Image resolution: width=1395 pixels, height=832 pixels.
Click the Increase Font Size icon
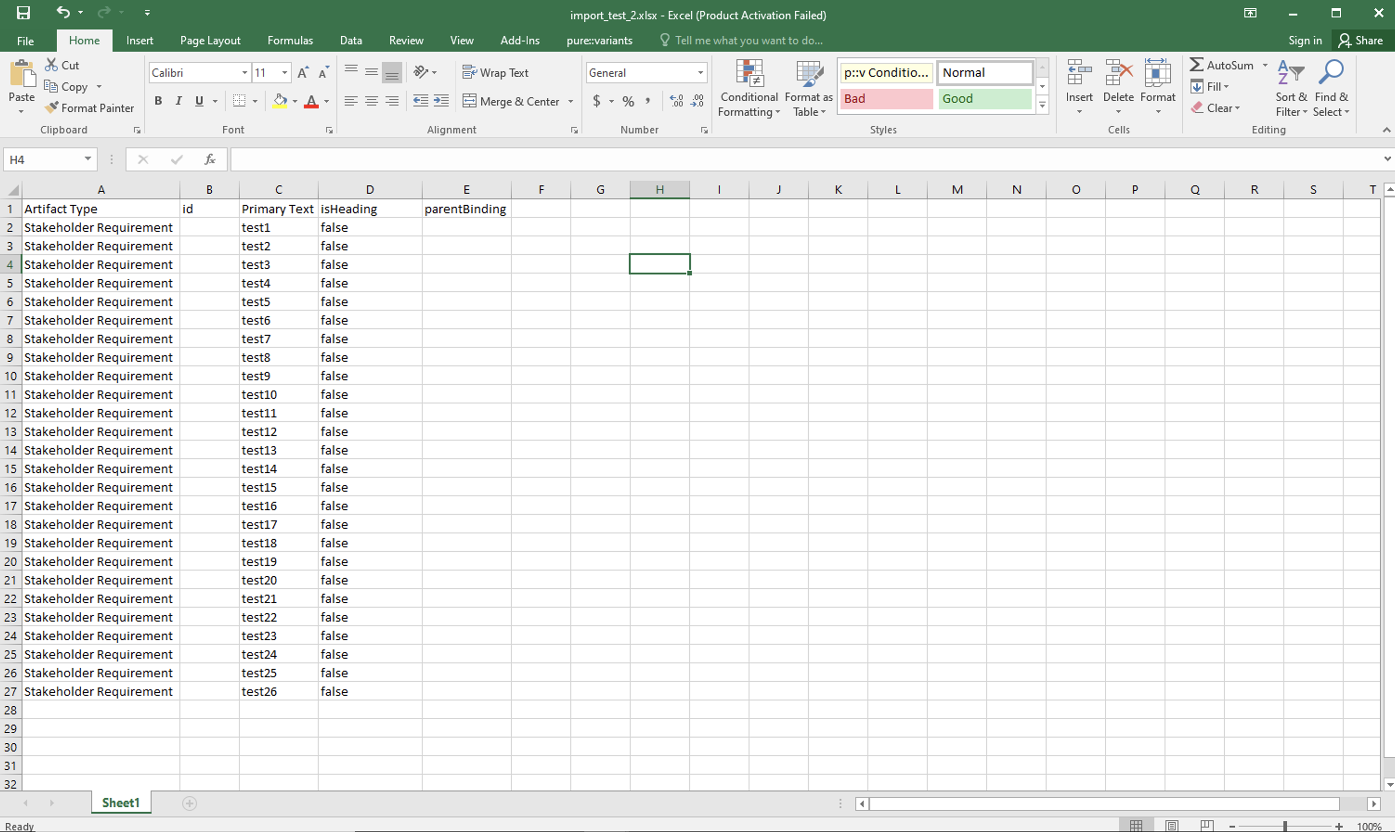[x=303, y=72]
